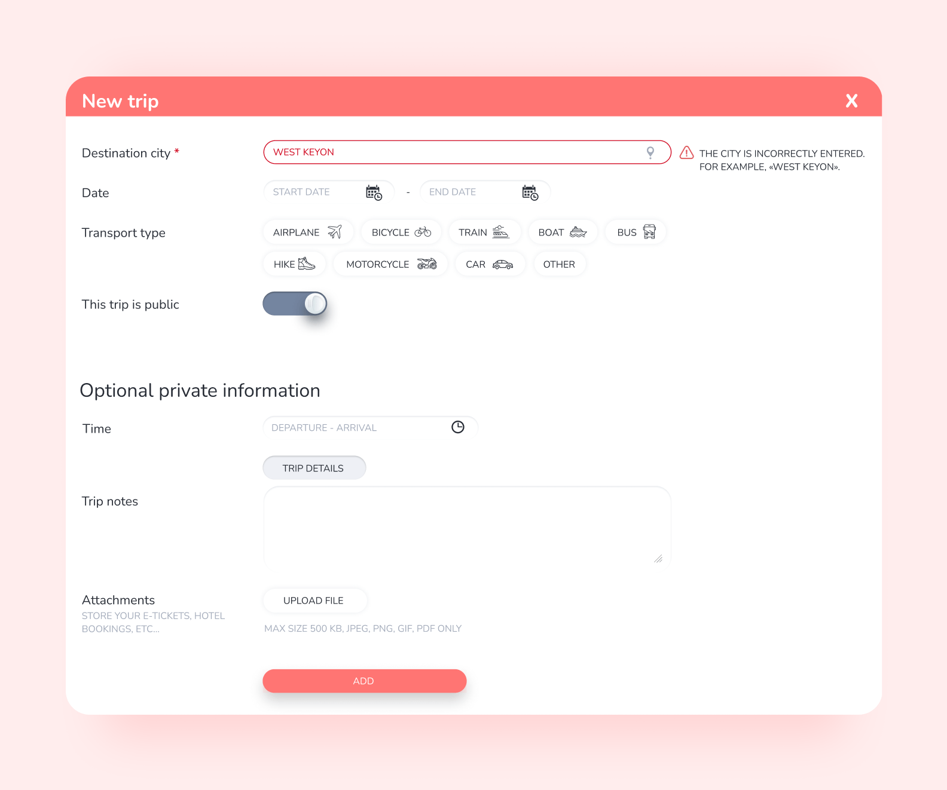Open the end date calendar picker
This screenshot has width=947, height=790.
coord(530,192)
